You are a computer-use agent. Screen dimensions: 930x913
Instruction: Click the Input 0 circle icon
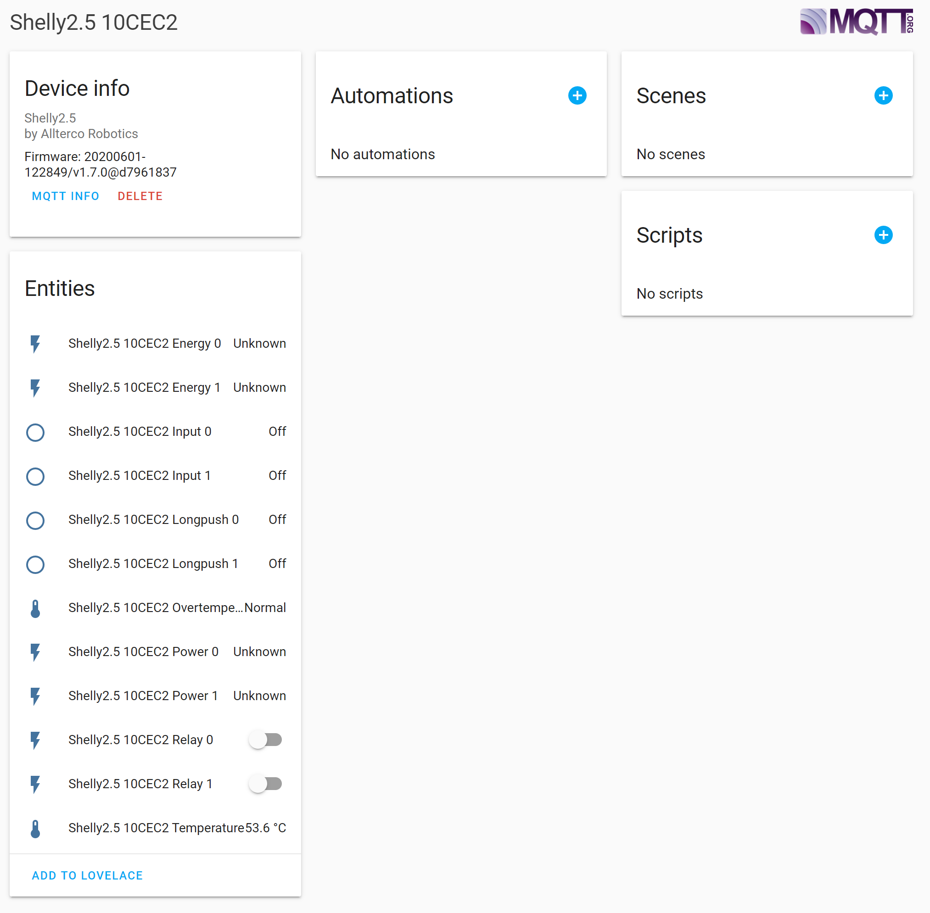[x=35, y=432]
